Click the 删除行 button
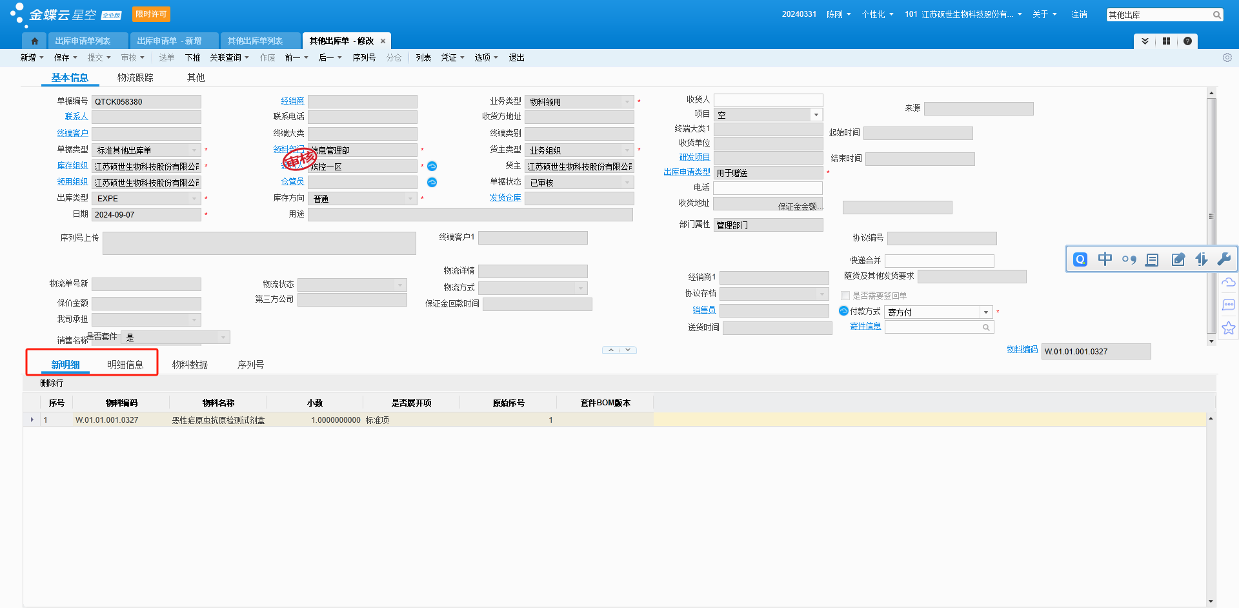Screen dimensions: 1239x608 click(52, 383)
